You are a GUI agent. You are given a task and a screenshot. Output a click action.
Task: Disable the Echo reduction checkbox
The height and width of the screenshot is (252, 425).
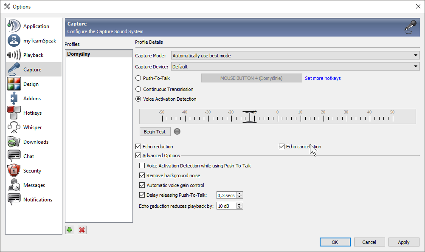(138, 147)
